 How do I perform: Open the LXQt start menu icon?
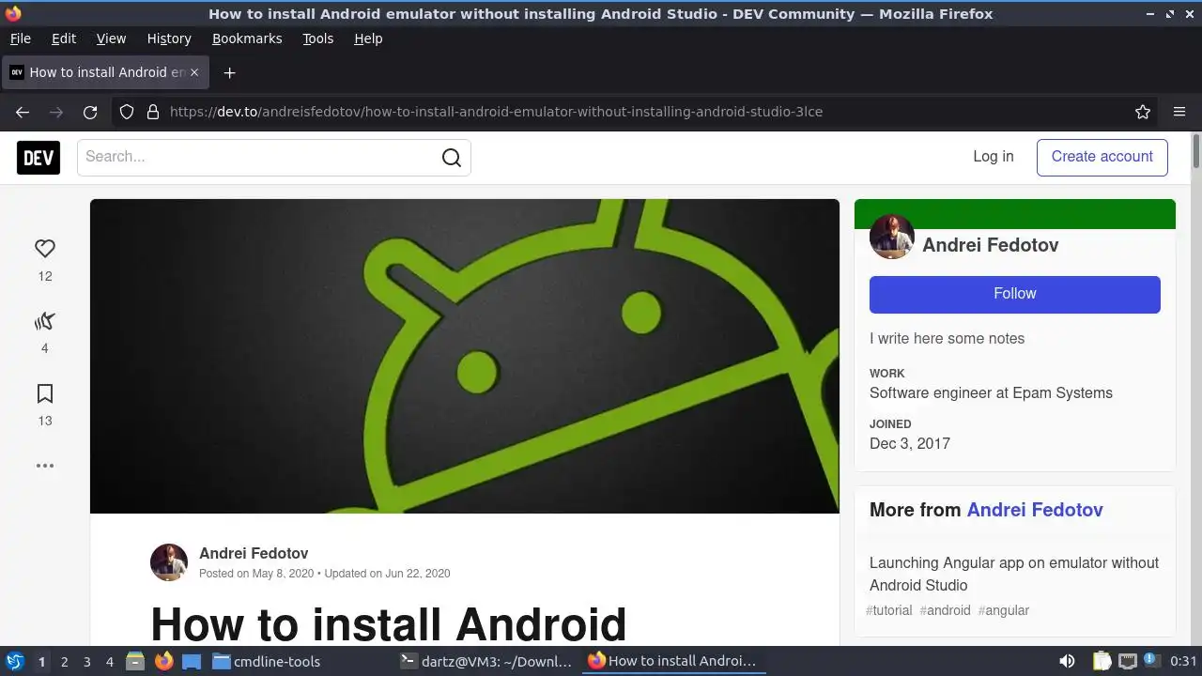14,662
